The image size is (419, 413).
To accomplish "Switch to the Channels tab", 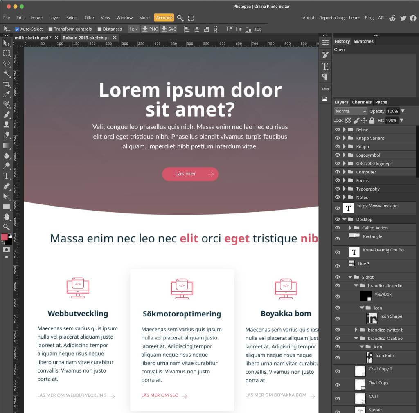I will [362, 102].
